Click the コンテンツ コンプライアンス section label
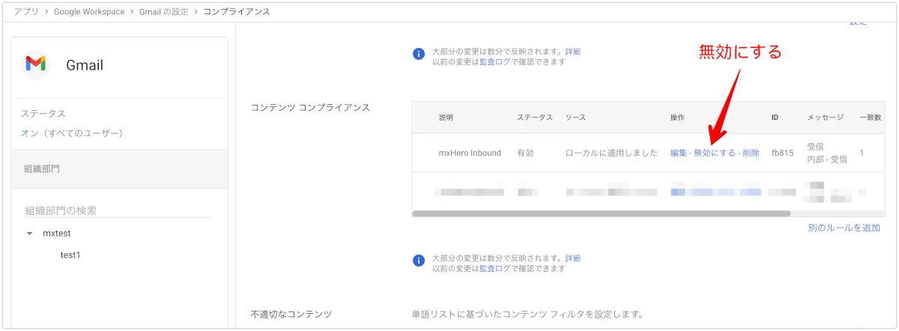 (x=310, y=108)
